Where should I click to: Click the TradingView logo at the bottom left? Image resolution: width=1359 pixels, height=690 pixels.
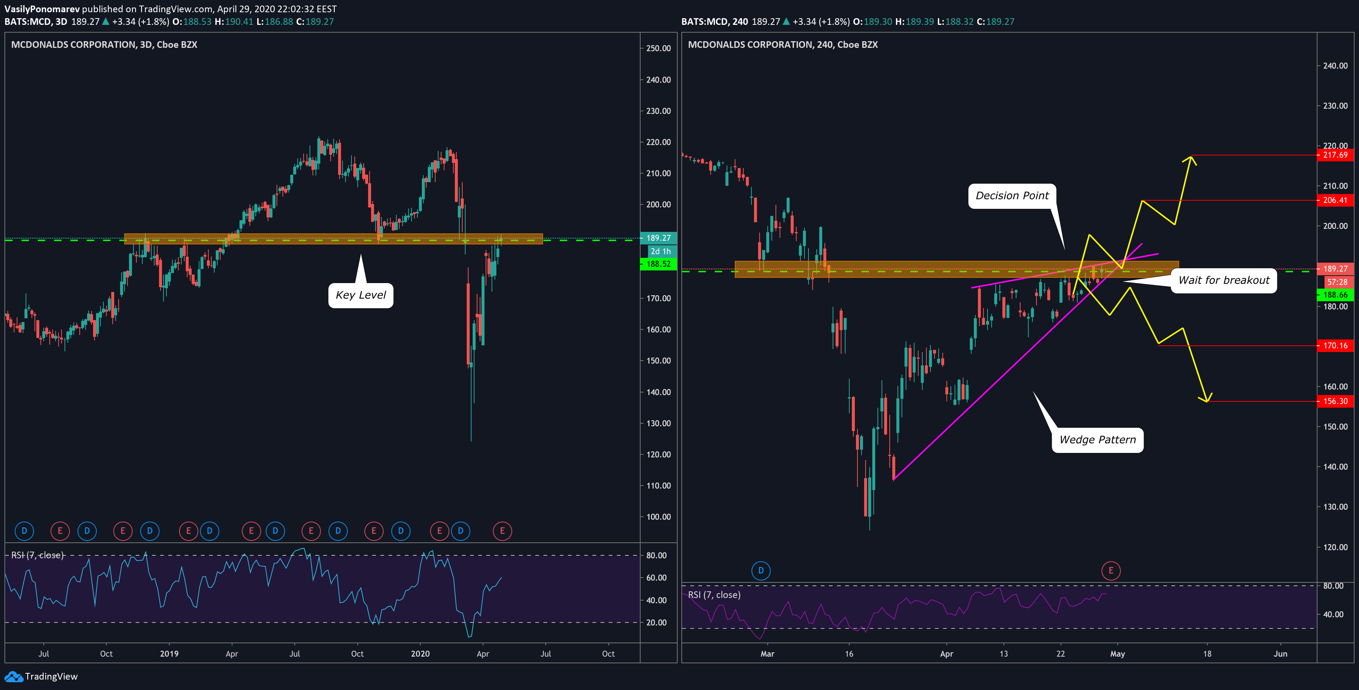41,676
